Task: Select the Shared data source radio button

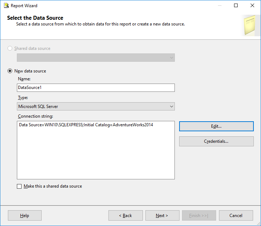Action: point(10,48)
